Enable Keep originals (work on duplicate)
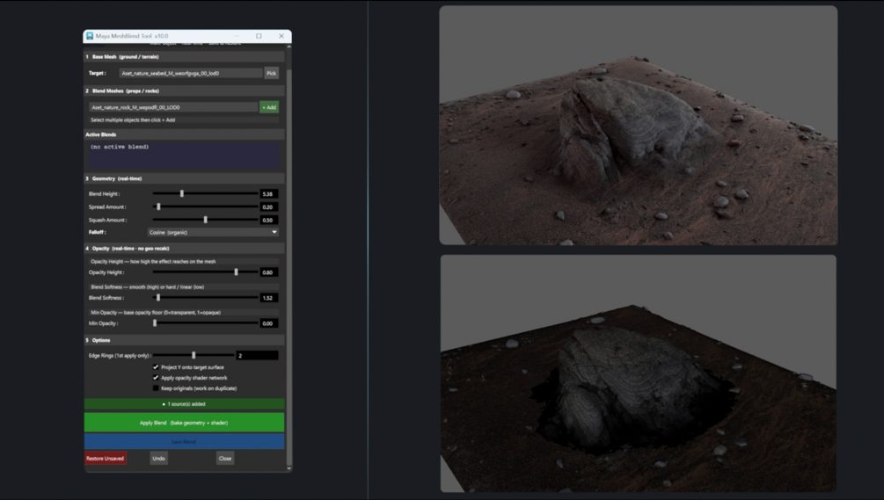Screen dimensions: 884x500 click(x=156, y=388)
